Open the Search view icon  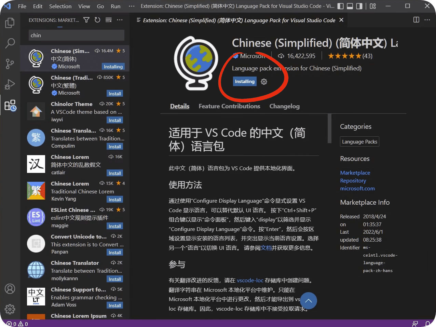pyautogui.click(x=10, y=43)
